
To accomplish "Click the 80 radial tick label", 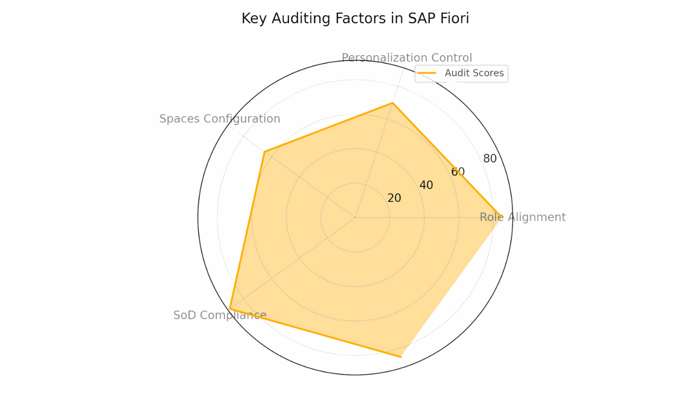I will (490, 159).
